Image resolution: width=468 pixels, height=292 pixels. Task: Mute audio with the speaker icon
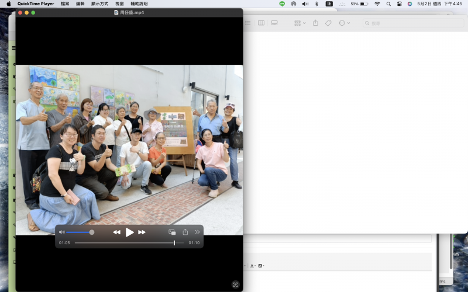[61, 232]
